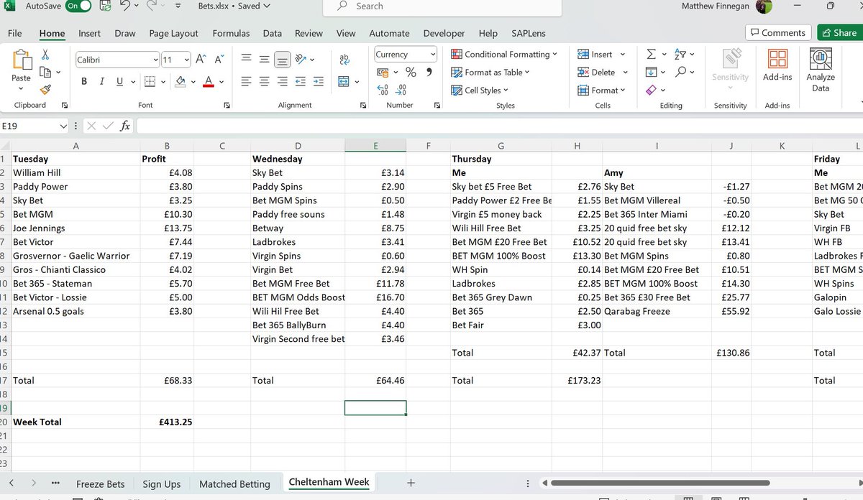Screen dimensions: 863x500
Task: Click the AutoSum sigma icon
Action: tap(651, 55)
